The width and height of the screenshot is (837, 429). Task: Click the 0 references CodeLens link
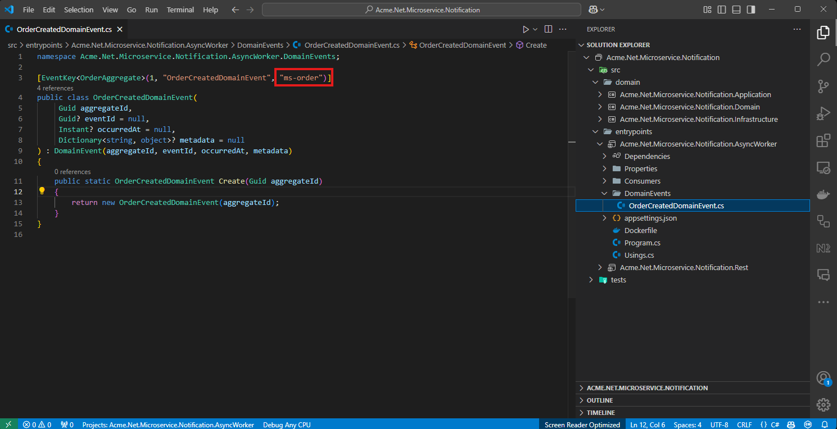point(73,171)
